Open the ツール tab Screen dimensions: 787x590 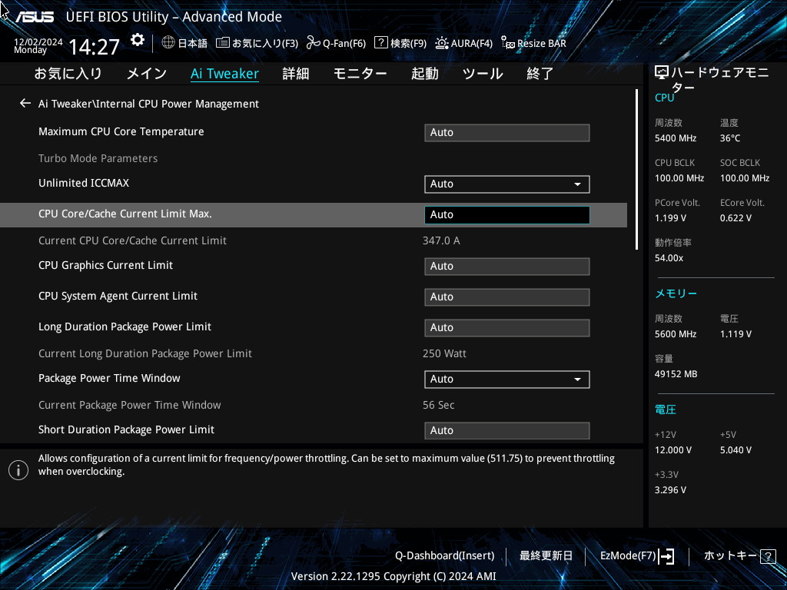point(483,74)
